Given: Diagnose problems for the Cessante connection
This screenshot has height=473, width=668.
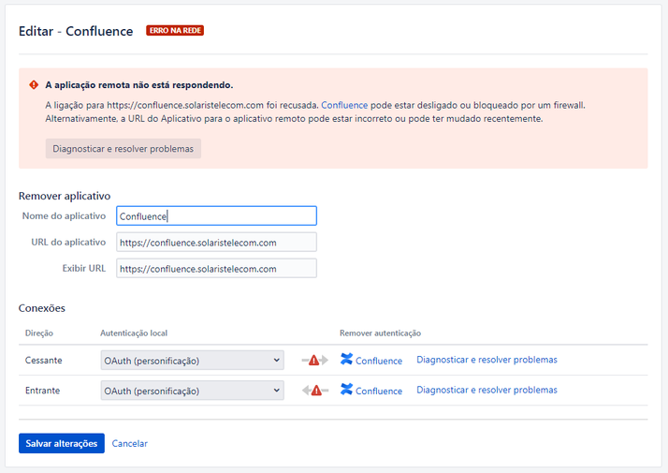Looking at the screenshot, I should (x=486, y=360).
